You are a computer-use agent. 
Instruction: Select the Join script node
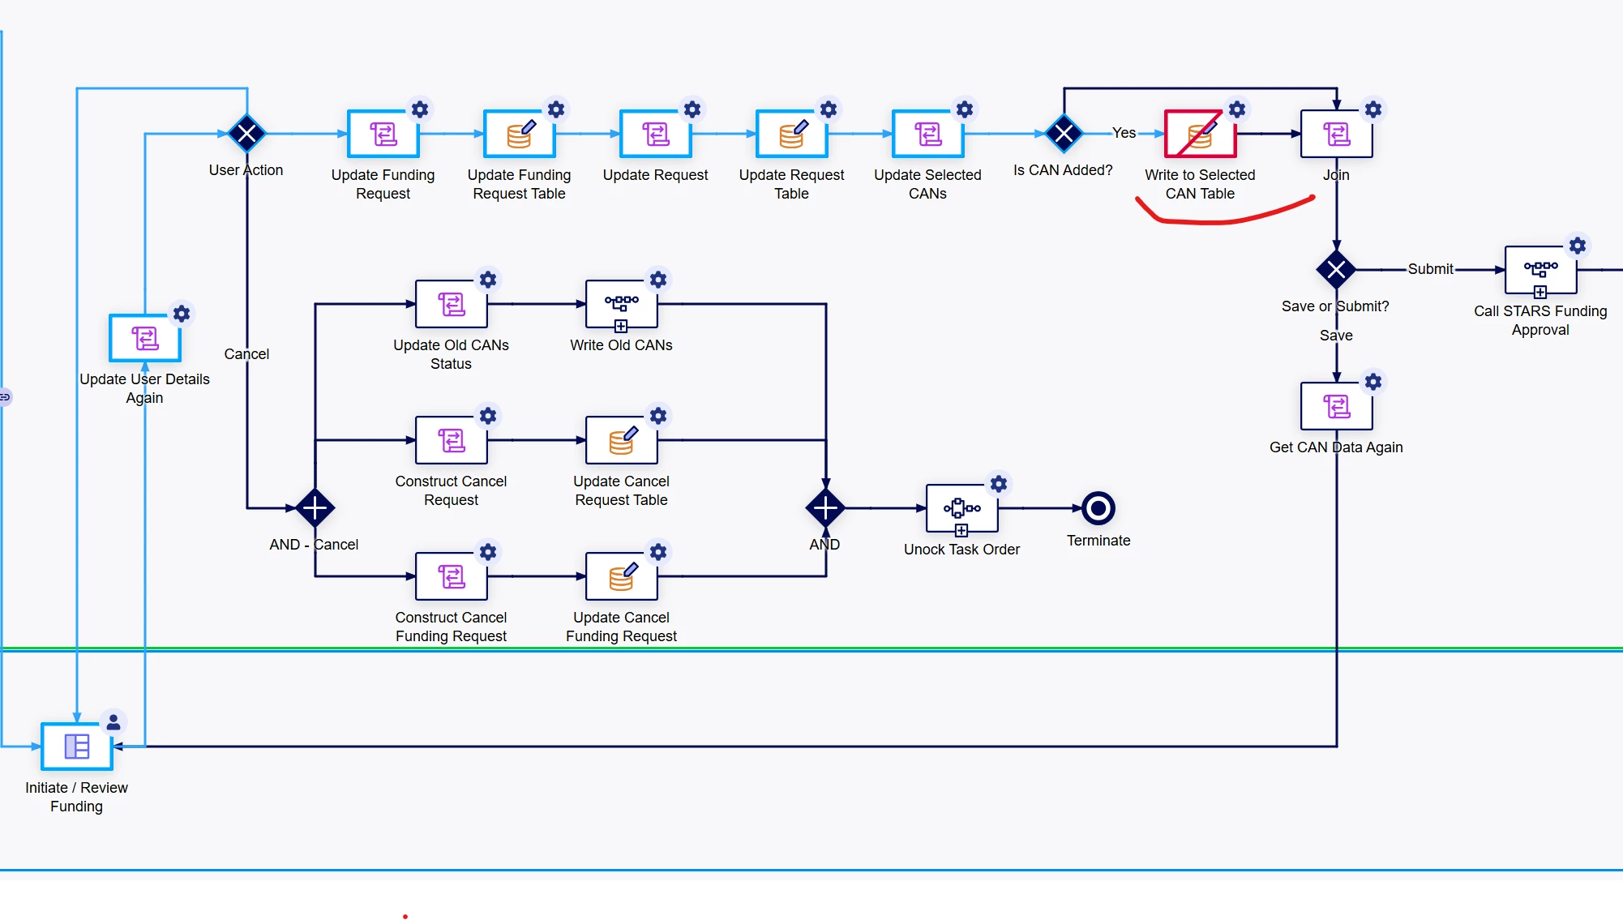(1337, 134)
